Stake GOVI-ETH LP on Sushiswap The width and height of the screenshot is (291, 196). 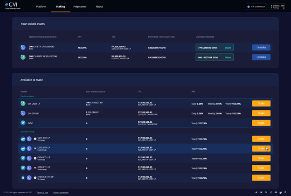click(x=261, y=168)
